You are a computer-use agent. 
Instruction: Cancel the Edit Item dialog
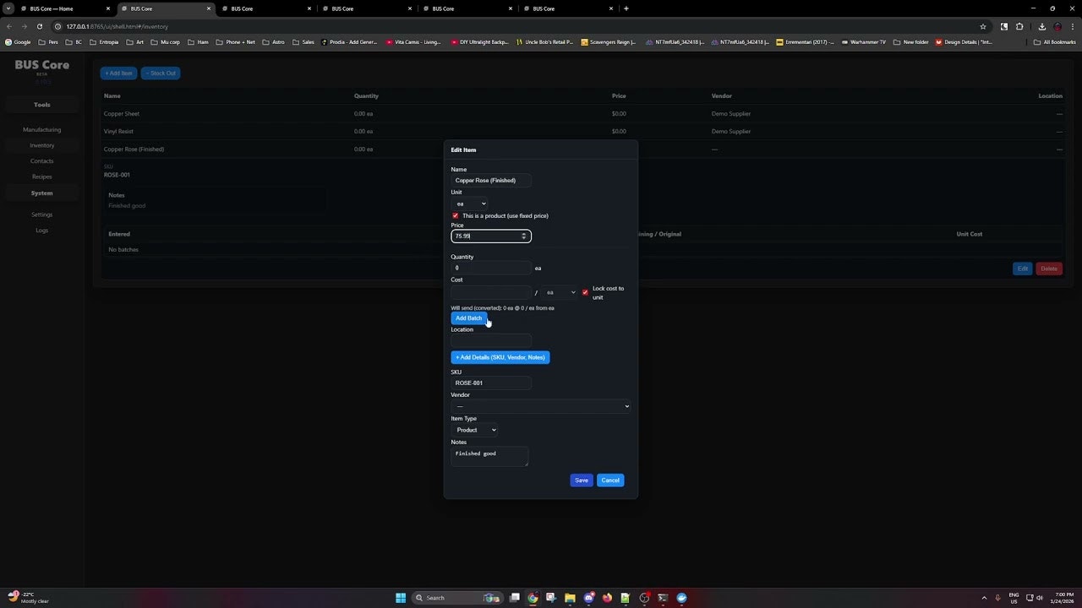610,480
